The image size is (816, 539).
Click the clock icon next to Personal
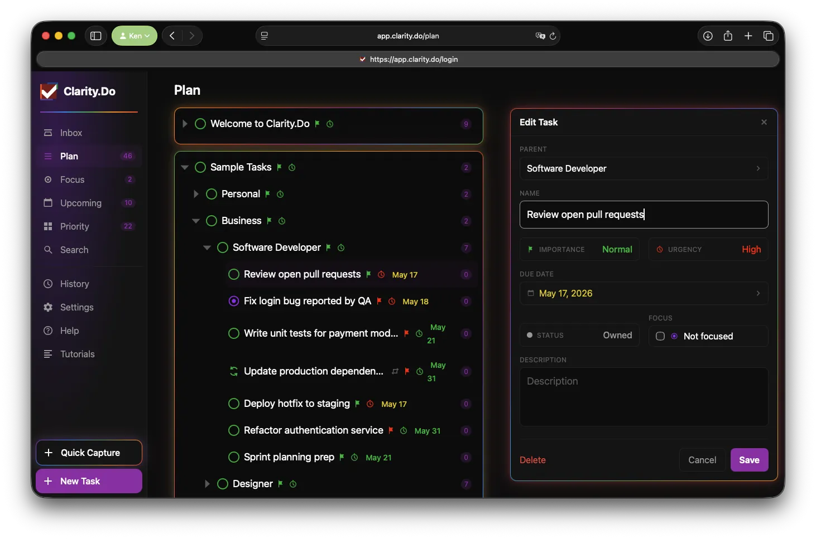280,194
